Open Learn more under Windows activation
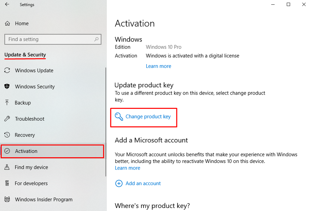 coord(158,66)
